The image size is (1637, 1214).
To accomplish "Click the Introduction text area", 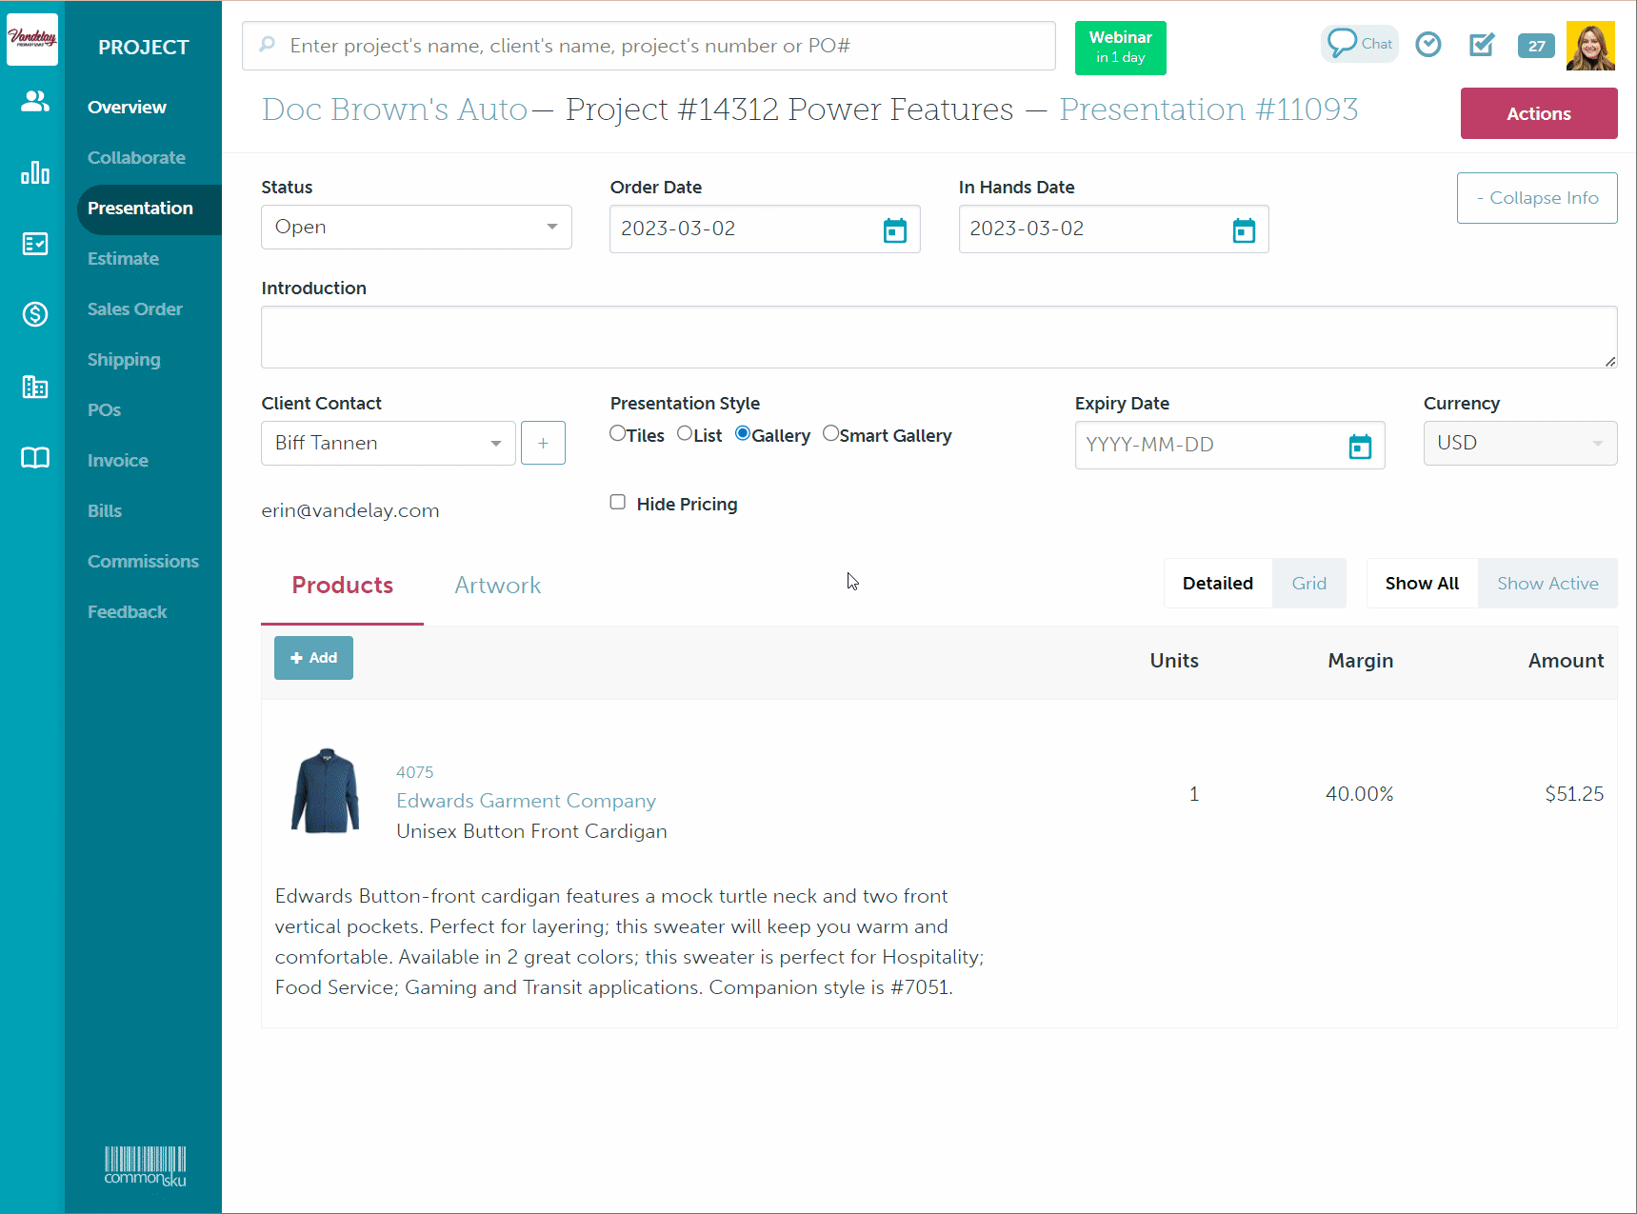I will coord(938,337).
